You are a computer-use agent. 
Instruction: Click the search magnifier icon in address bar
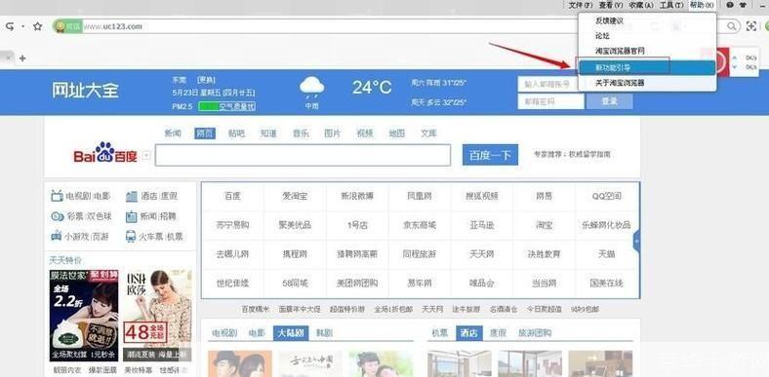731,26
